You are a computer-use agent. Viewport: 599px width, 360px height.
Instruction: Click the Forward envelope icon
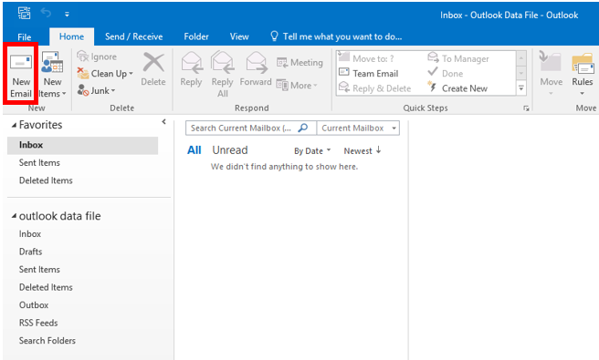[x=256, y=62]
